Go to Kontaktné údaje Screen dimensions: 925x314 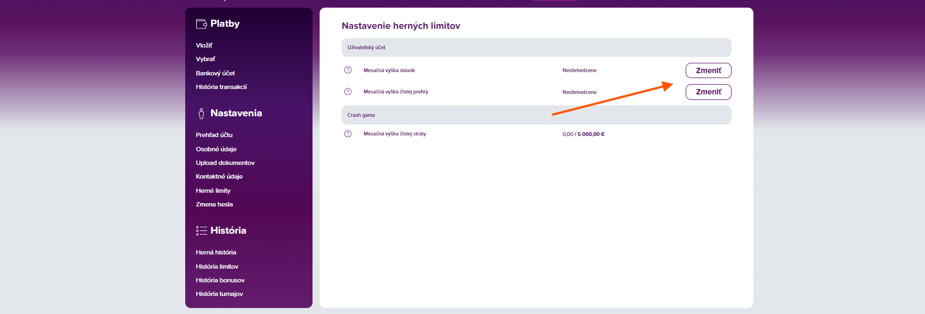pos(219,176)
